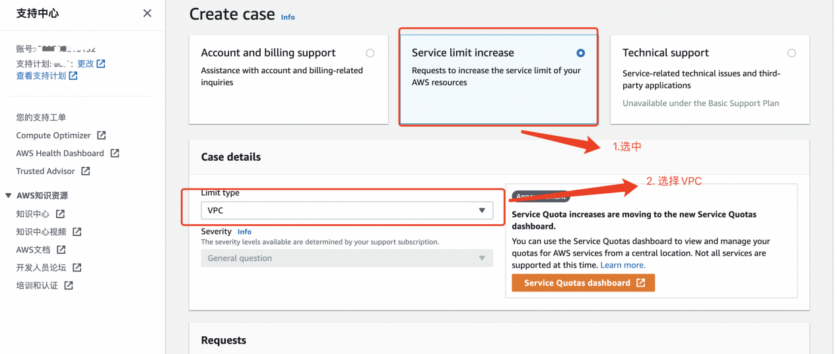This screenshot has height=354, width=837.
Task: Select Account and billing support radio button
Action: click(x=370, y=53)
